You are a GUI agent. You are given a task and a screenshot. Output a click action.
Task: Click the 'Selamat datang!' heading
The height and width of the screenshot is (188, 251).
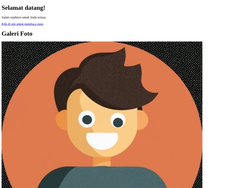point(23,8)
